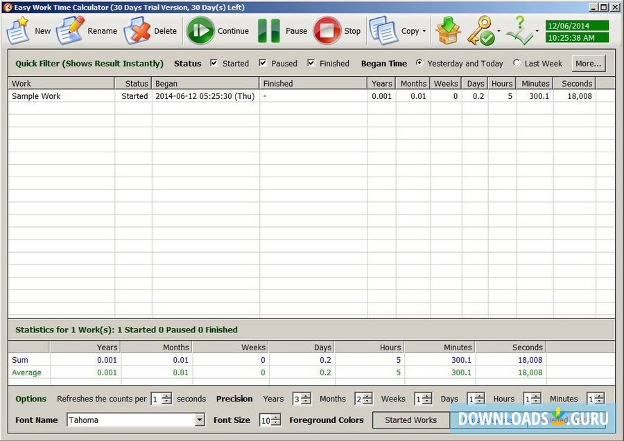Click the Copy pages icon
The width and height of the screenshot is (624, 441).
(x=383, y=30)
